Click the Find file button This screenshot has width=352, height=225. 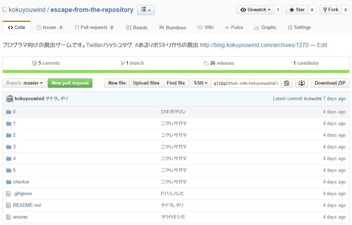pyautogui.click(x=176, y=83)
